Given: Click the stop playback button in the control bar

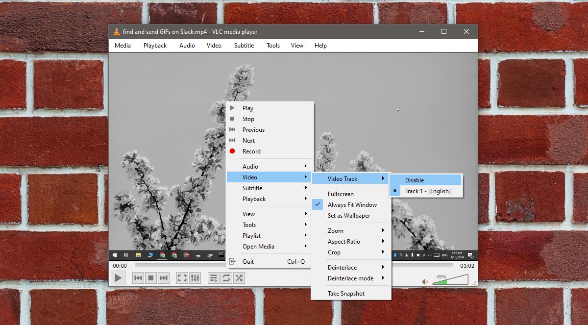Looking at the screenshot, I should click(x=151, y=278).
